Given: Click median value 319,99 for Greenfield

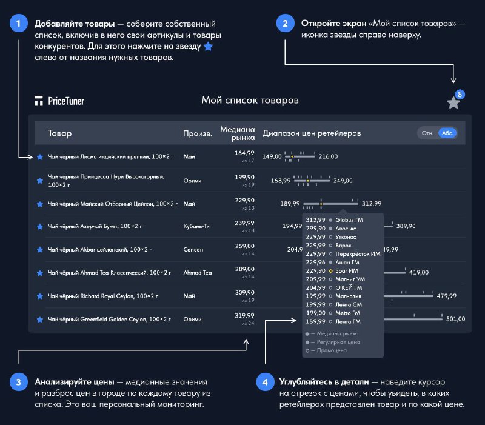Looking at the screenshot, I should pos(244,316).
